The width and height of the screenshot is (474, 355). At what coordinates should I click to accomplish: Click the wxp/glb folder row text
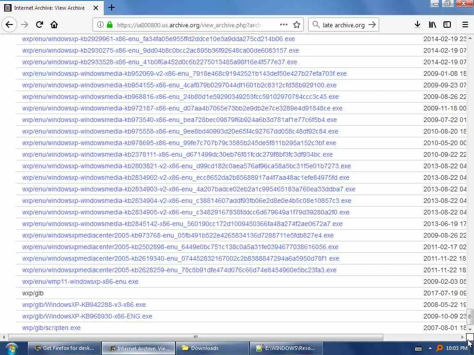click(x=33, y=294)
